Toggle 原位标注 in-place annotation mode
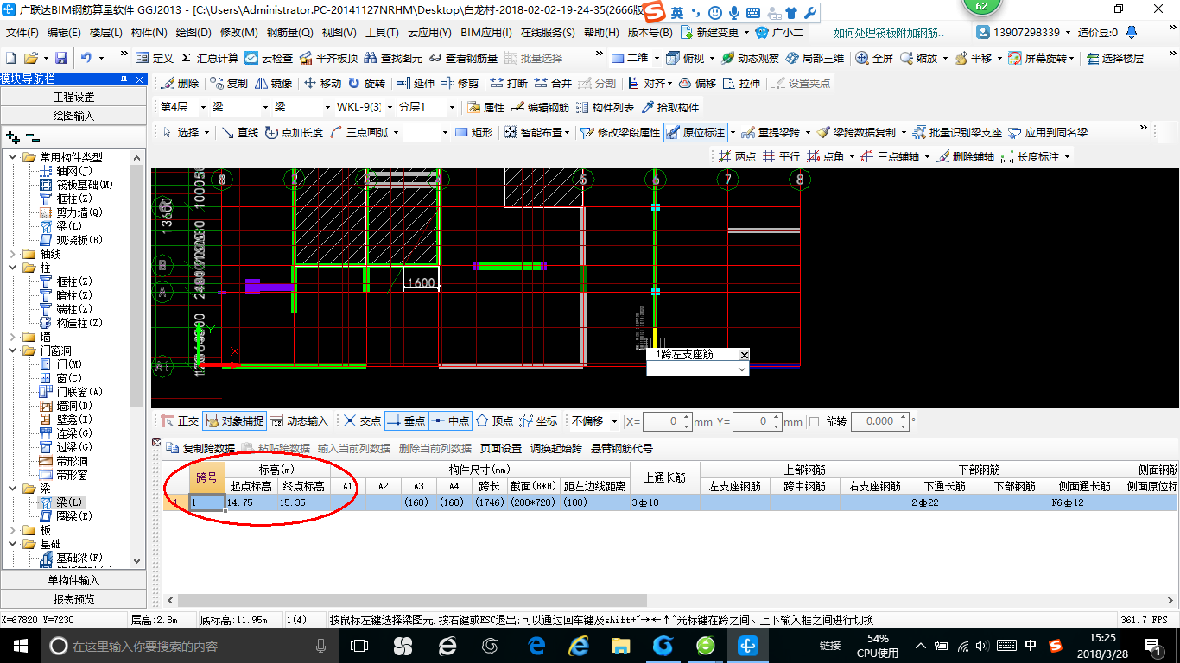 pyautogui.click(x=695, y=133)
